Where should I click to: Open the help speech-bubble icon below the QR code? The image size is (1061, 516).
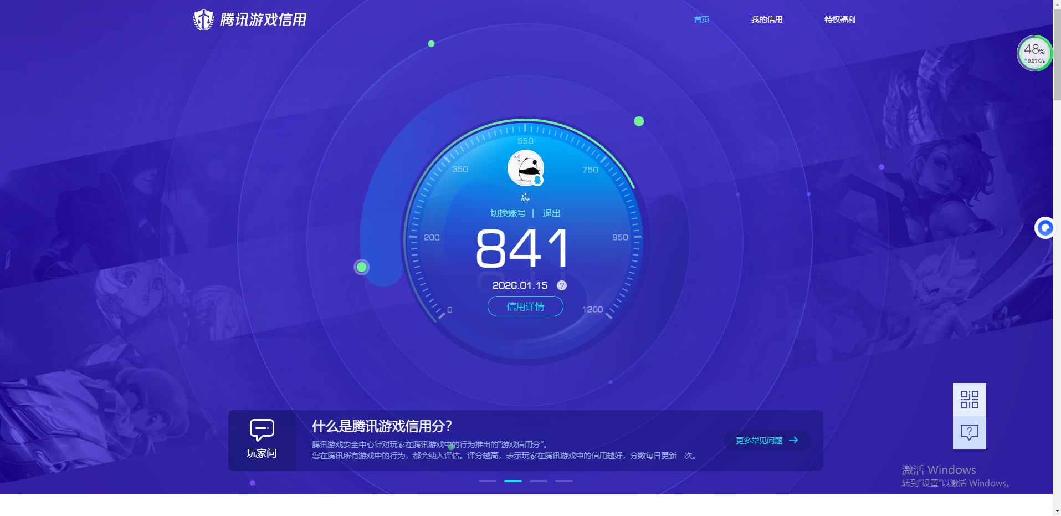pos(969,432)
